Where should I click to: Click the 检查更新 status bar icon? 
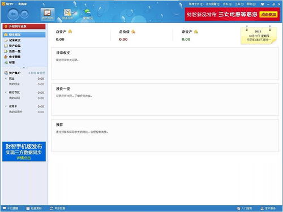28,208
